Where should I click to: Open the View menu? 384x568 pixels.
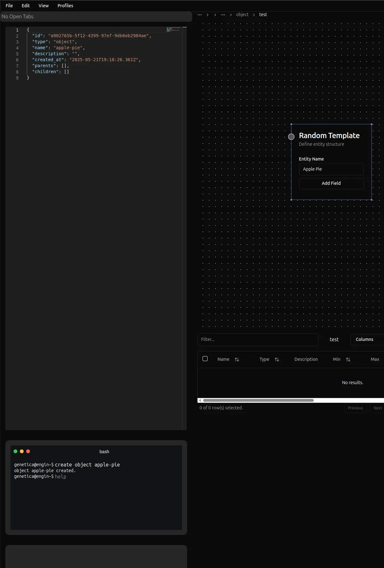click(43, 6)
